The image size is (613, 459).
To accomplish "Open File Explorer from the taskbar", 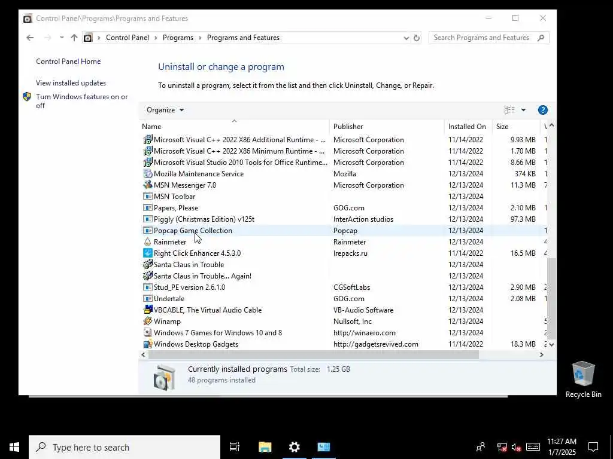I will click(x=265, y=447).
